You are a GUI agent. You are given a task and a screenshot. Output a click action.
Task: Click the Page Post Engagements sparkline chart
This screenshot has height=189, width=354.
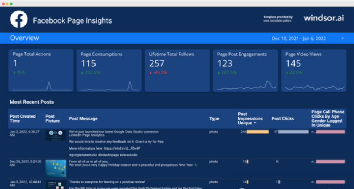(x=247, y=86)
